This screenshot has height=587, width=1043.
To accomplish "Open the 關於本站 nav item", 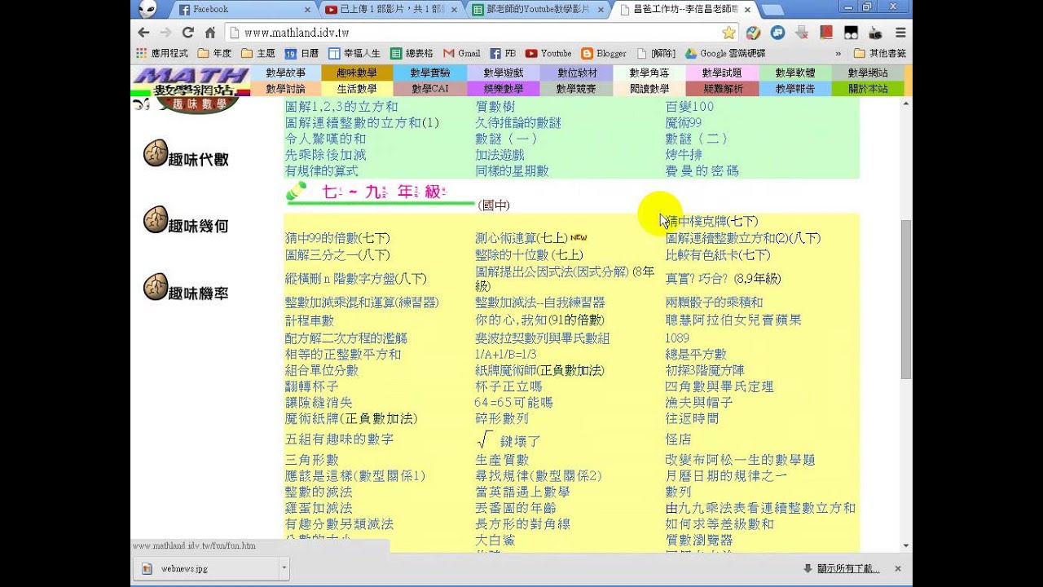I will pyautogui.click(x=868, y=88).
